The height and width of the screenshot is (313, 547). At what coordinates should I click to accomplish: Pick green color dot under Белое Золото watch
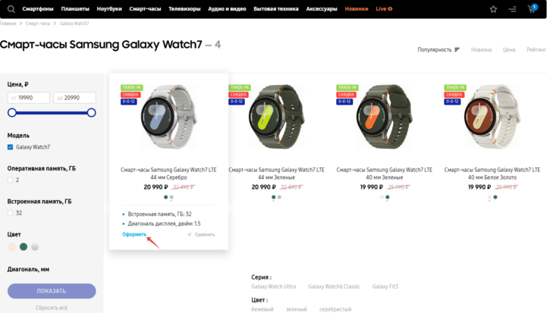pos(495,197)
